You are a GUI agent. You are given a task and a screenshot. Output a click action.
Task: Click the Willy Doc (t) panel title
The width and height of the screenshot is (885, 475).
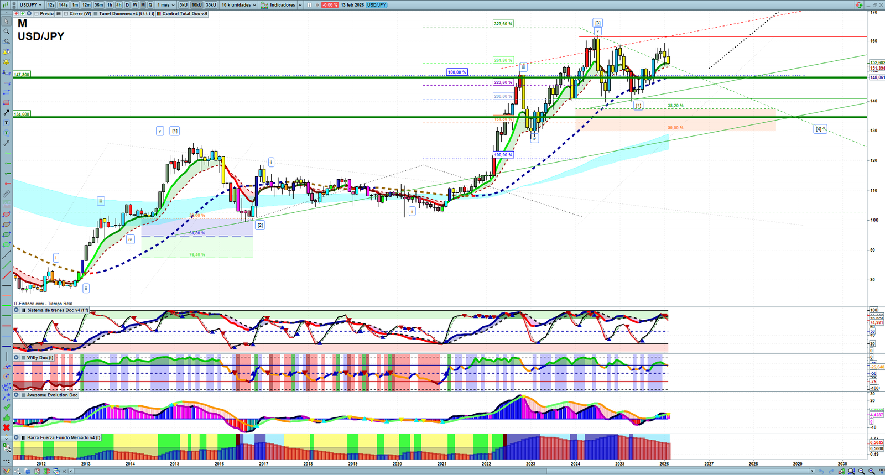coord(40,358)
